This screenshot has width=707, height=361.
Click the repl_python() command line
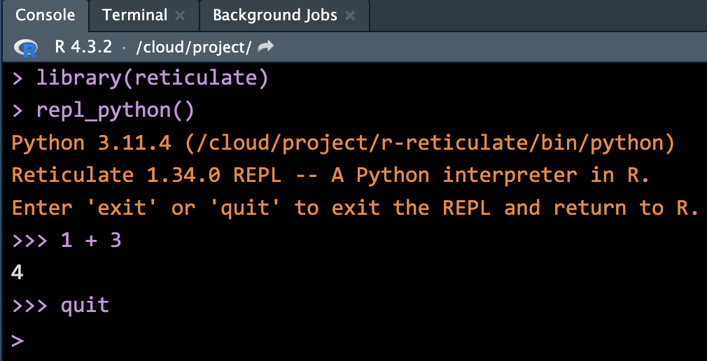click(x=115, y=111)
